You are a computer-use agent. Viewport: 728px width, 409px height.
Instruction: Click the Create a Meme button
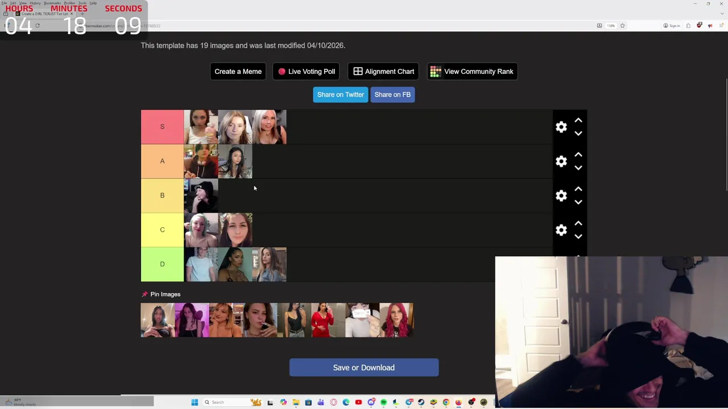coord(238,72)
